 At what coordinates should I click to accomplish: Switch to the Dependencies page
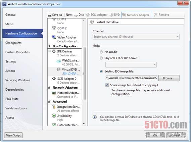pos(15,90)
